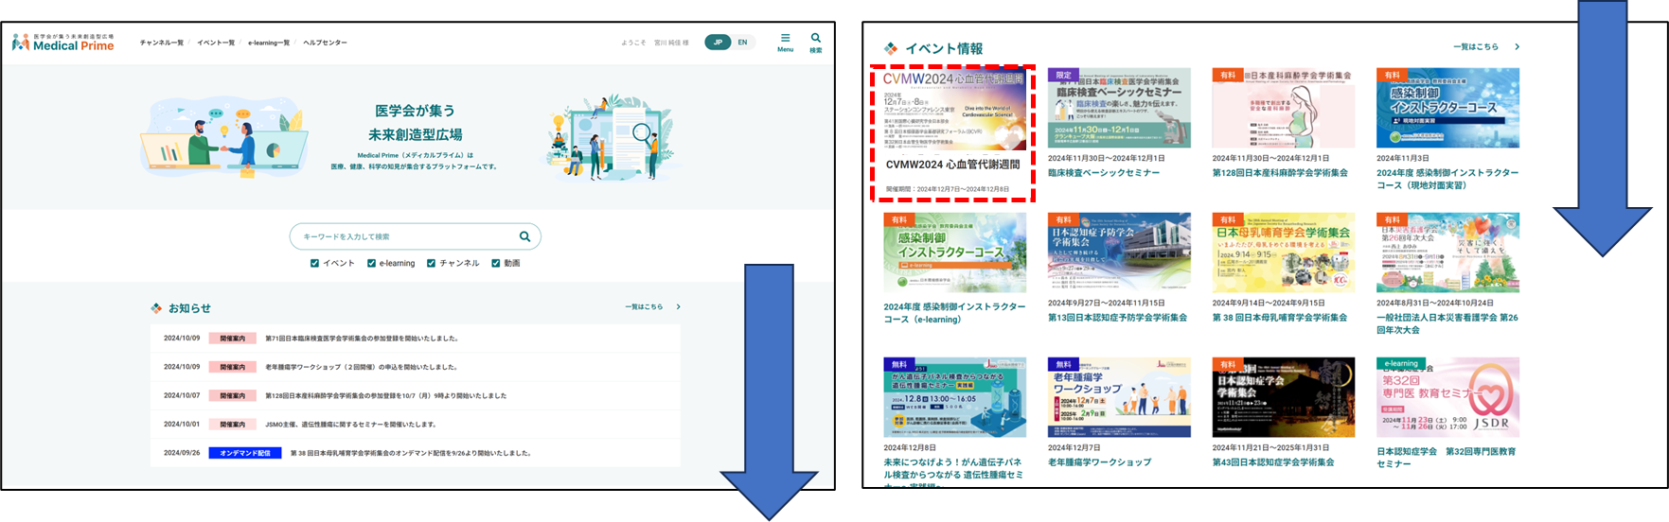Click the search magnifier icon in header
The image size is (1669, 522).
click(815, 42)
